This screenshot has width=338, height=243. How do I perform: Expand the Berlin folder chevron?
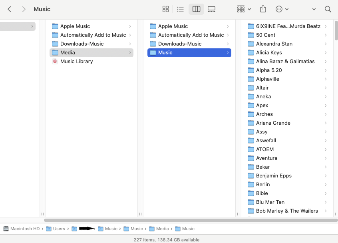(x=326, y=185)
